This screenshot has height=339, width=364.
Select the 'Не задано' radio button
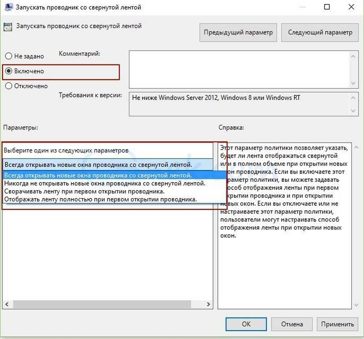tap(8, 56)
